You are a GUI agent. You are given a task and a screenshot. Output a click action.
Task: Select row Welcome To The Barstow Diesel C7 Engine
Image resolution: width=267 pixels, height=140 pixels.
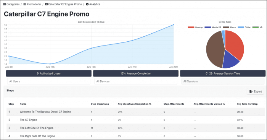tap(136, 112)
